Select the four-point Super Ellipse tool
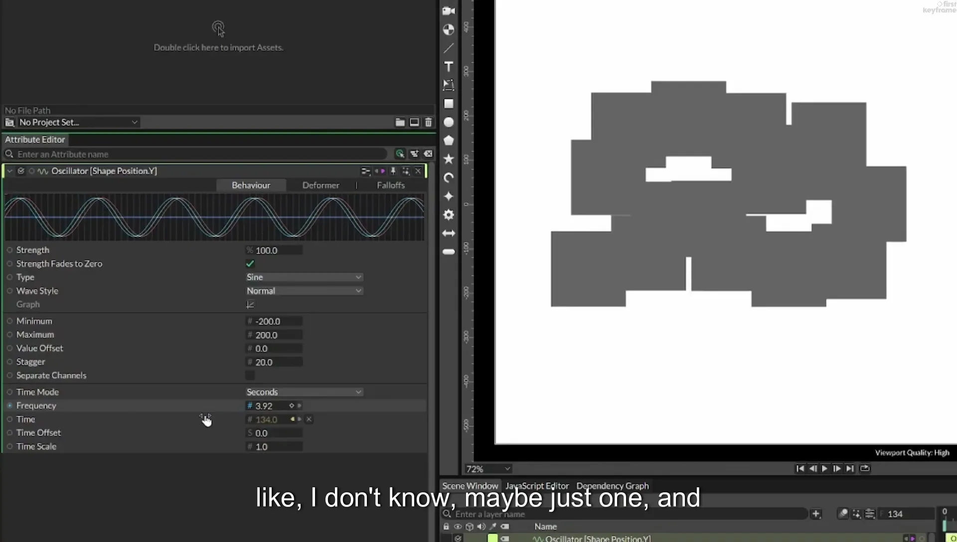957x542 pixels. click(449, 196)
